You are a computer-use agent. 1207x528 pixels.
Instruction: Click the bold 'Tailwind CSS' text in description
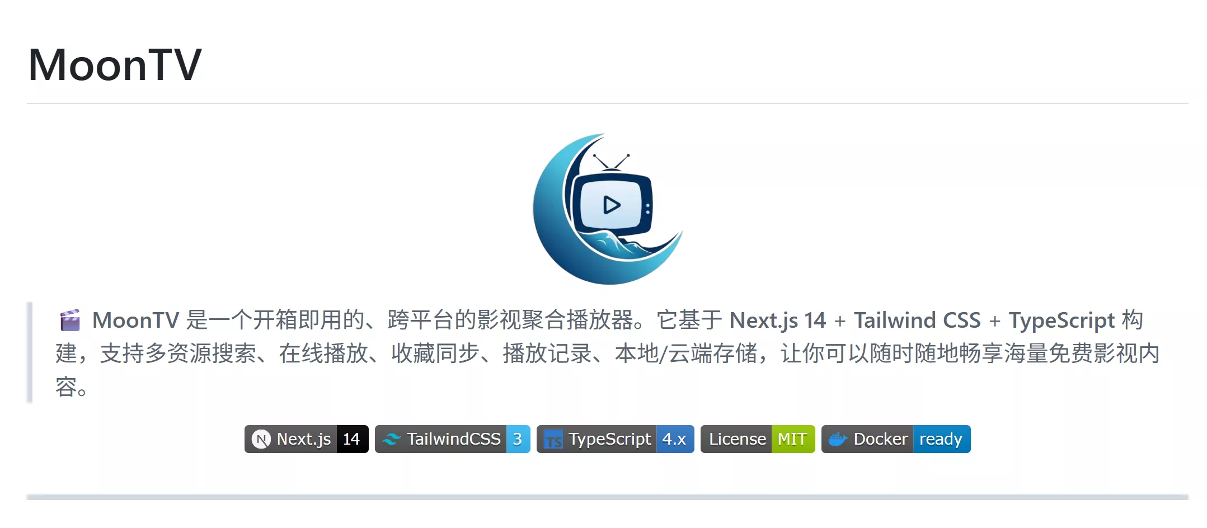[917, 320]
